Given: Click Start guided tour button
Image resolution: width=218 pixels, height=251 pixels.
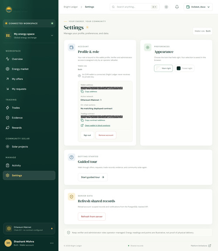Looking at the screenshot, I should coord(93,177).
